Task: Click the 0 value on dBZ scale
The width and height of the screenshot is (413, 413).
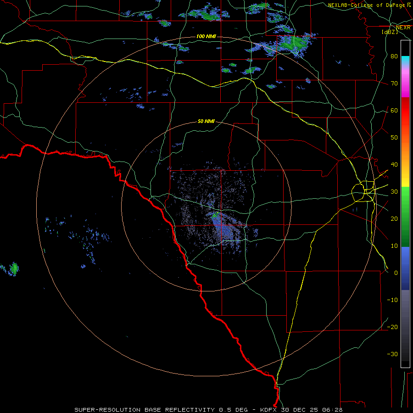Action: pyautogui.click(x=396, y=273)
